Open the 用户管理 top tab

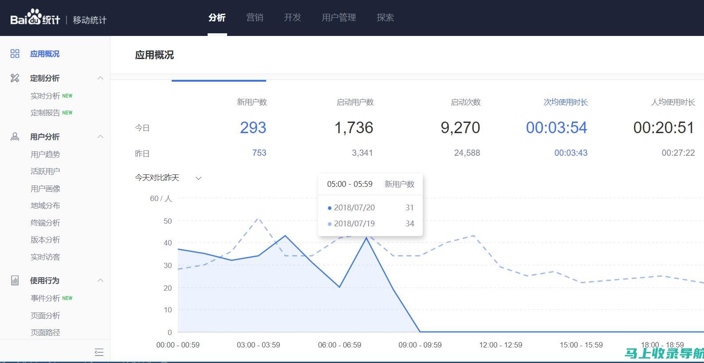point(339,17)
